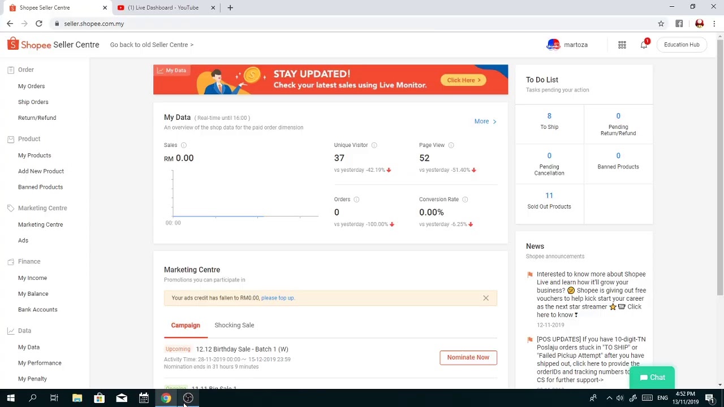Image resolution: width=724 pixels, height=407 pixels.
Task: Open My Performance in the sidebar
Action: coord(40,363)
